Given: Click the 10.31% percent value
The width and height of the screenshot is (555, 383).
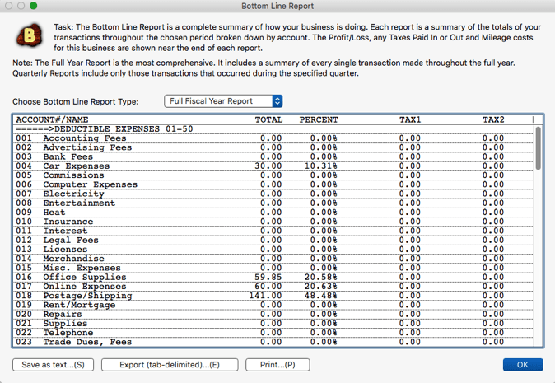Looking at the screenshot, I should 321,166.
